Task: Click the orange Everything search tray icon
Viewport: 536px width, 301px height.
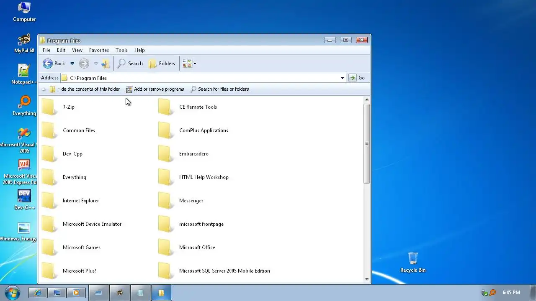Action: [493, 293]
